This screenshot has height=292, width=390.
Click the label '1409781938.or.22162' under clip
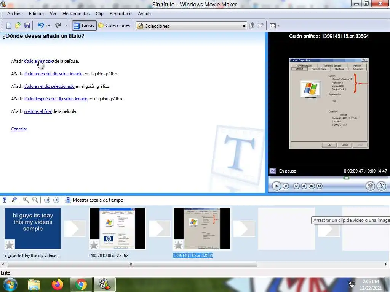point(109,255)
